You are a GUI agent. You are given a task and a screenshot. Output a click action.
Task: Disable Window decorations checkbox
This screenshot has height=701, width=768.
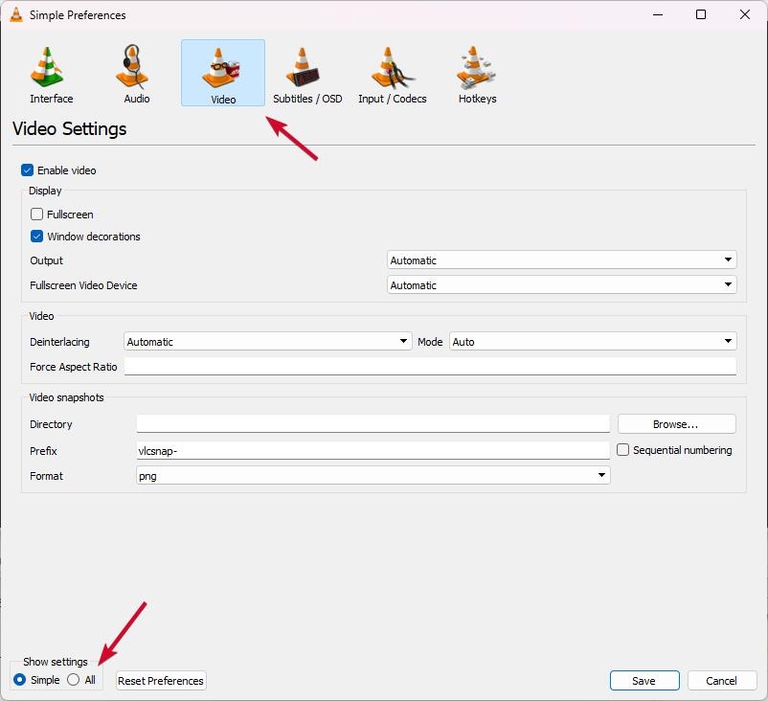[x=36, y=237]
